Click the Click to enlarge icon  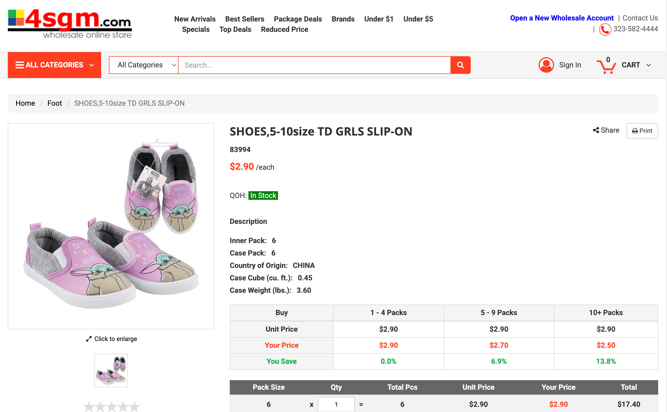pyautogui.click(x=89, y=339)
